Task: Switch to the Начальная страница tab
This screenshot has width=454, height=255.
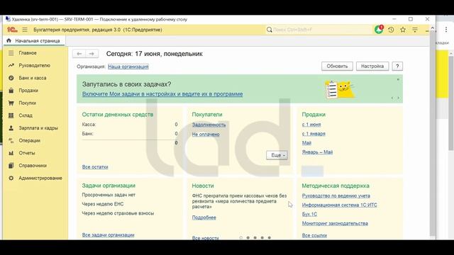Action: click(x=34, y=41)
